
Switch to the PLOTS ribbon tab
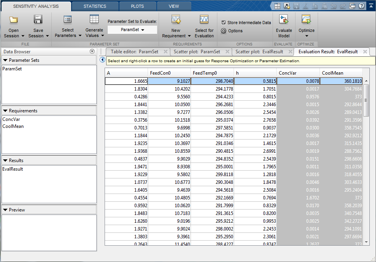coord(138,6)
